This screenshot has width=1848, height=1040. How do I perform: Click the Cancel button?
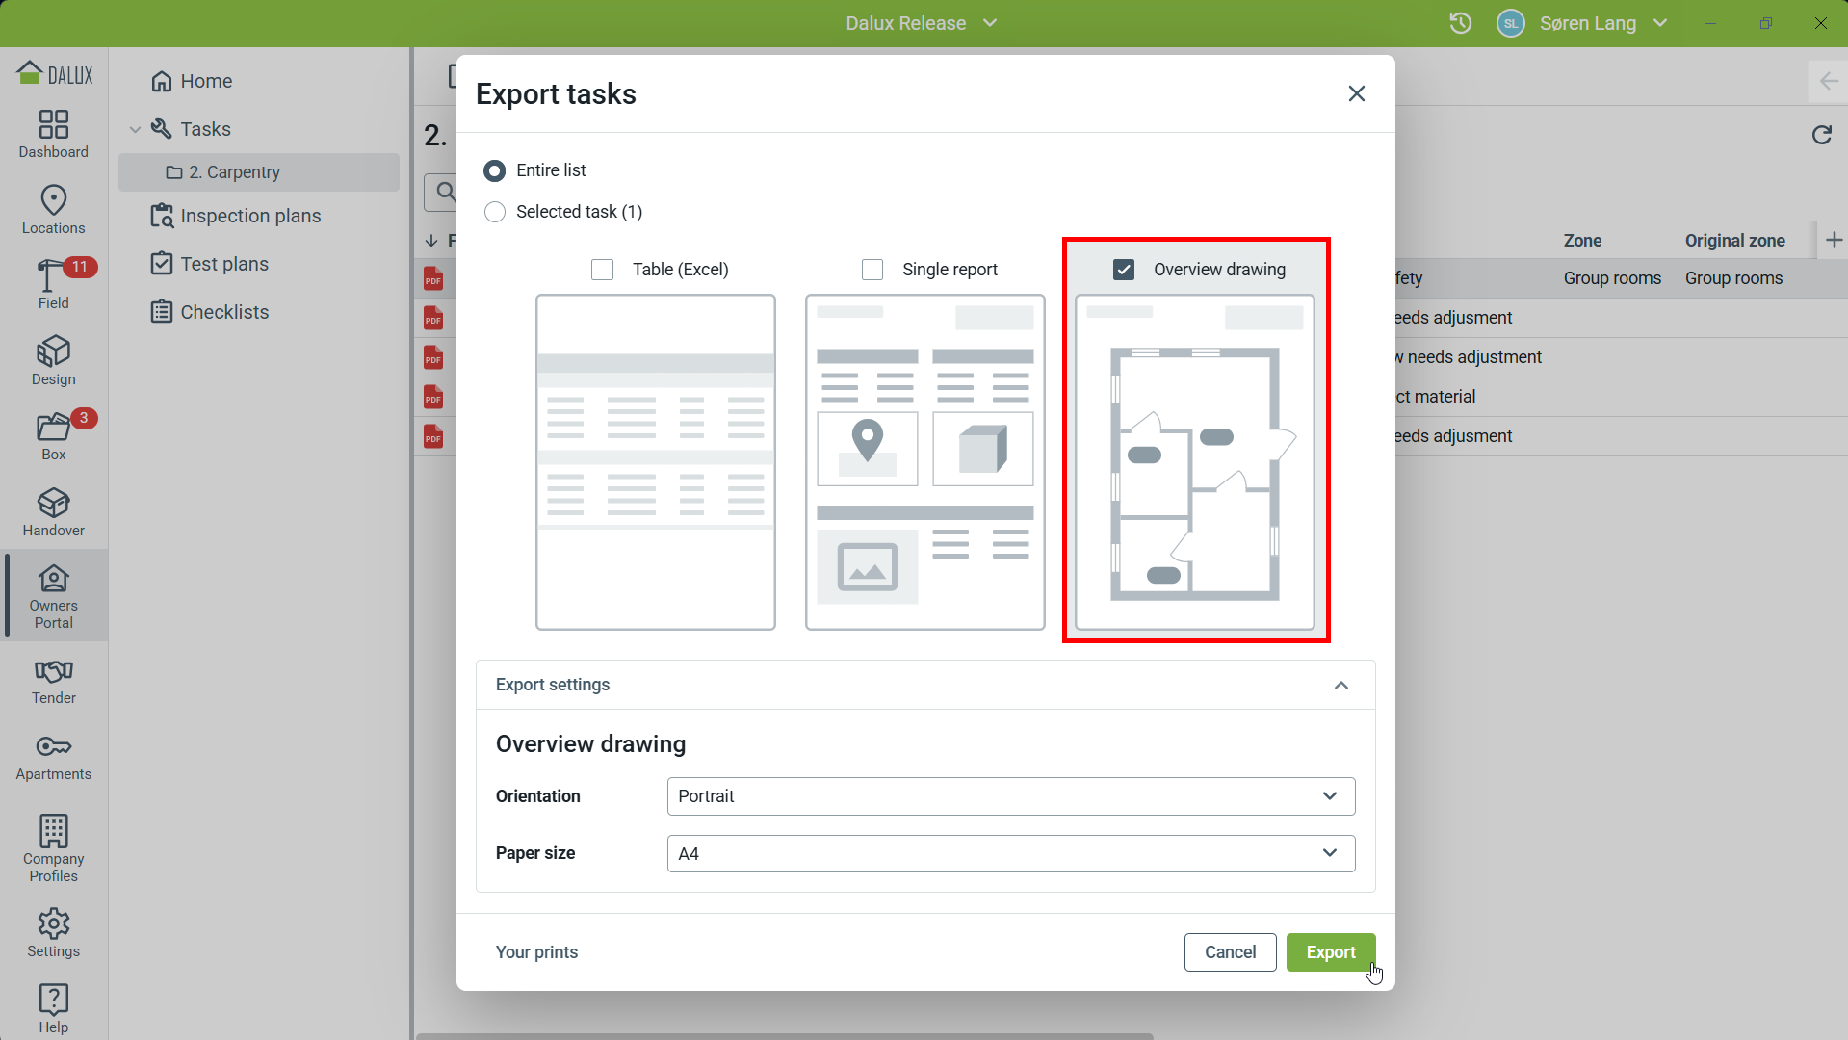tap(1231, 952)
